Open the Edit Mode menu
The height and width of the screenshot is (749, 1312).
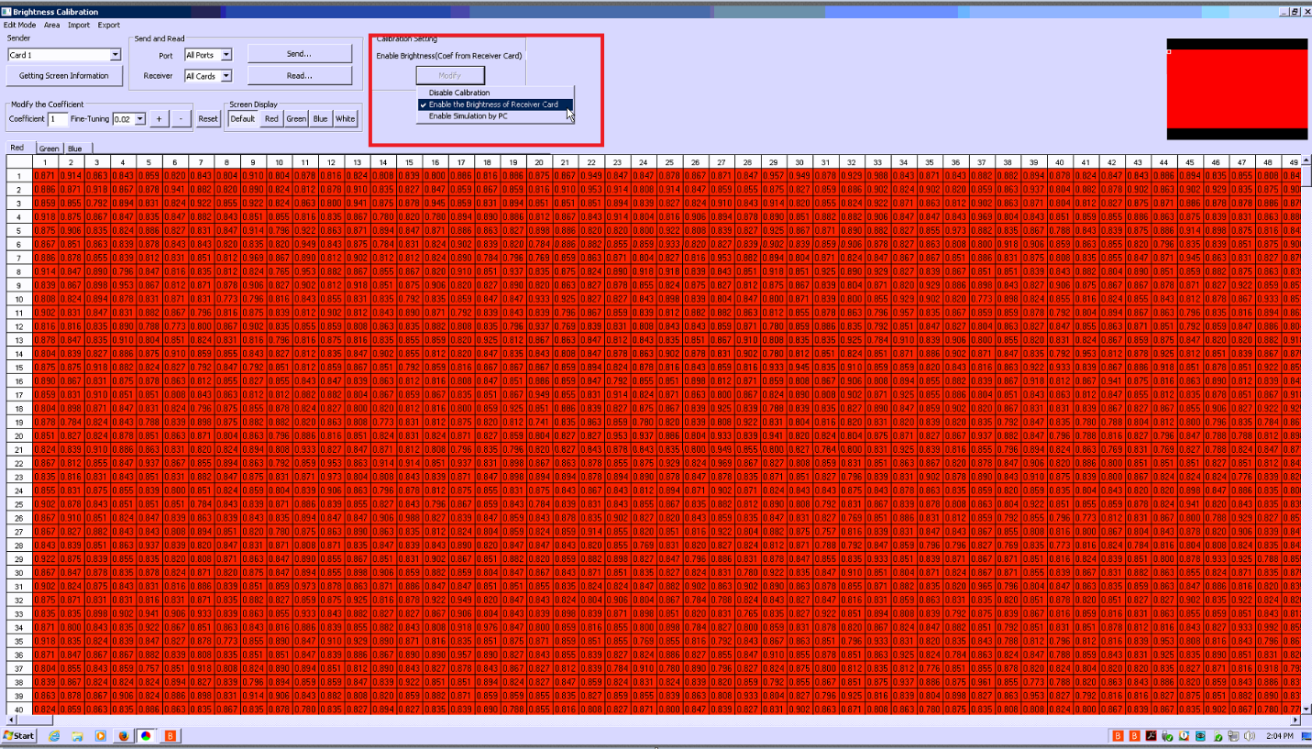[x=19, y=25]
